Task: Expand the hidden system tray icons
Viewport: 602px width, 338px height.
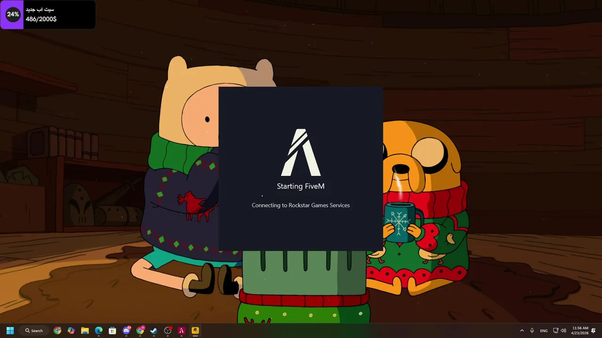Action: tap(522, 330)
